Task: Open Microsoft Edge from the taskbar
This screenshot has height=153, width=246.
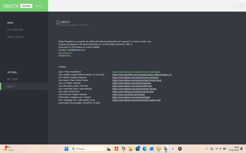Action: (145, 149)
